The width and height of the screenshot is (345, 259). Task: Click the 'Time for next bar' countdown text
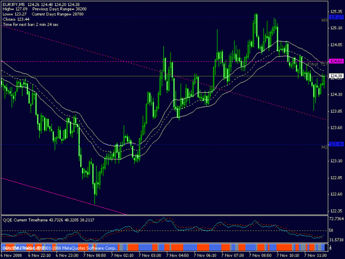pyautogui.click(x=30, y=25)
